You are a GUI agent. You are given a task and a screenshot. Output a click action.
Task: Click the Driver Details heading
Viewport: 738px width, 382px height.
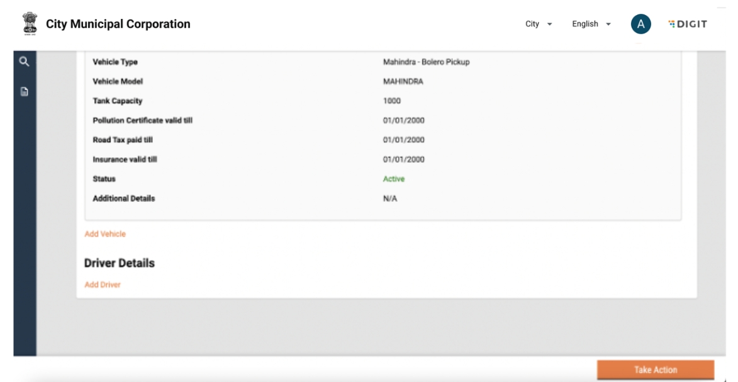pyautogui.click(x=120, y=263)
